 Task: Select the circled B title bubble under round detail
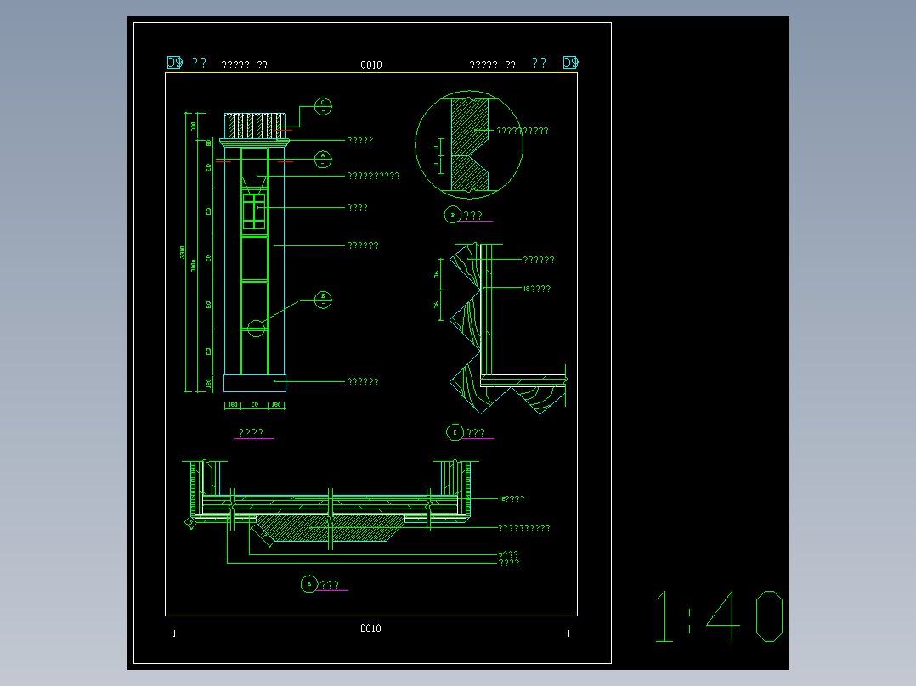point(453,216)
